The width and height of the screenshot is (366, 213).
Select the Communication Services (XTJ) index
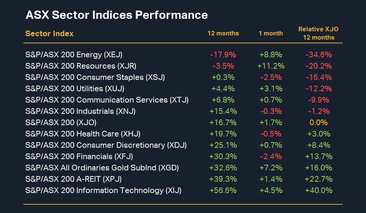(x=107, y=100)
